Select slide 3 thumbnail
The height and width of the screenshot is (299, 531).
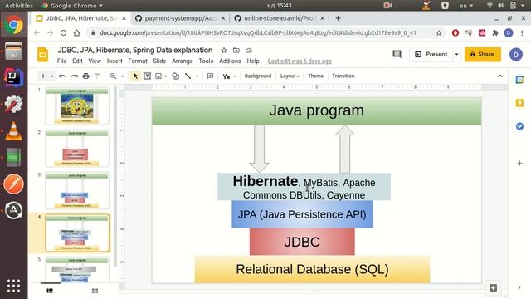coord(77,190)
